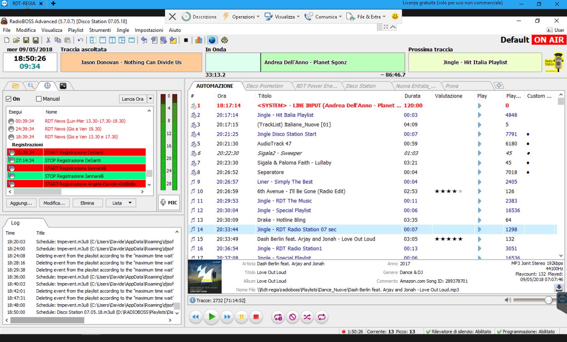
Task: Click the Cut scissors icon
Action: pyautogui.click(x=48, y=40)
